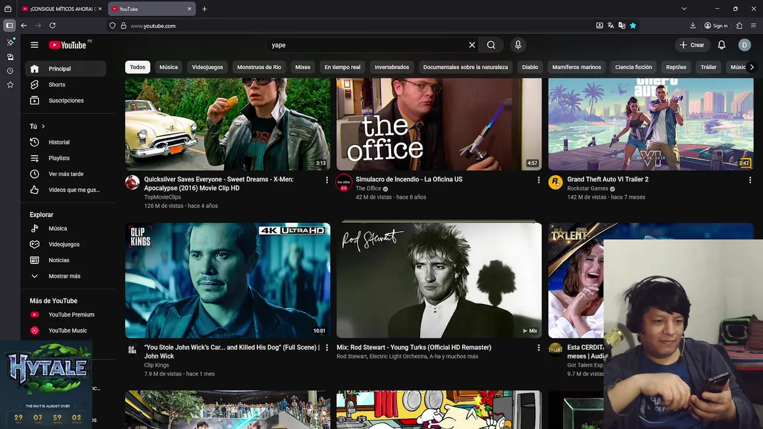This screenshot has width=763, height=429.
Task: Play the Rod Stewart Young Turks thumbnail
Action: point(439,281)
